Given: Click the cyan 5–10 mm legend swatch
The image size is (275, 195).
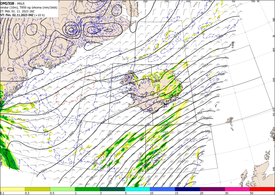Looking at the screenshot, I should tap(137, 189).
